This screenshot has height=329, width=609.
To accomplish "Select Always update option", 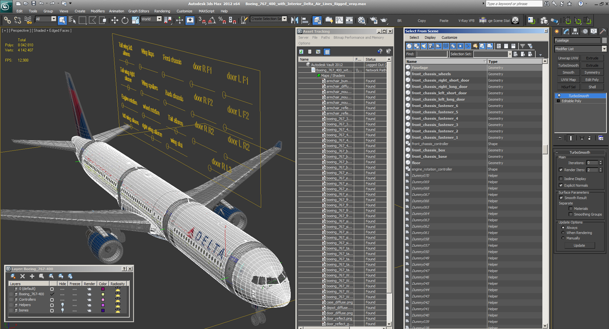I will [563, 227].
